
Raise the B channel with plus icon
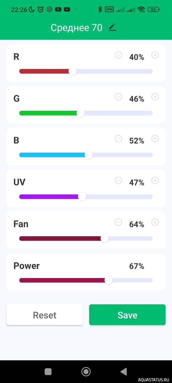155,139
